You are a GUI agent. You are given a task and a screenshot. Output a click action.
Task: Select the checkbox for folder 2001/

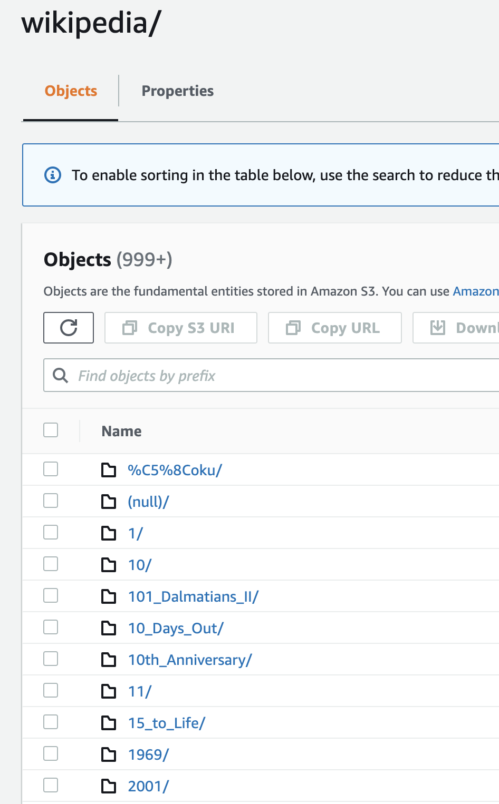pos(51,785)
